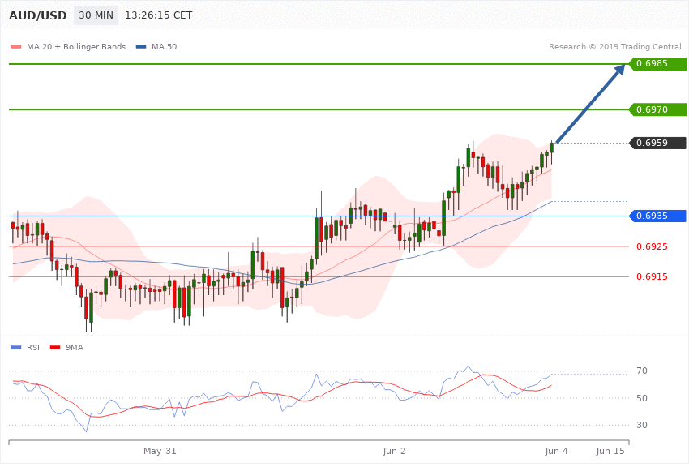This screenshot has width=689, height=467.
Task: Click the RSI 30 level label
Action: pos(642,425)
